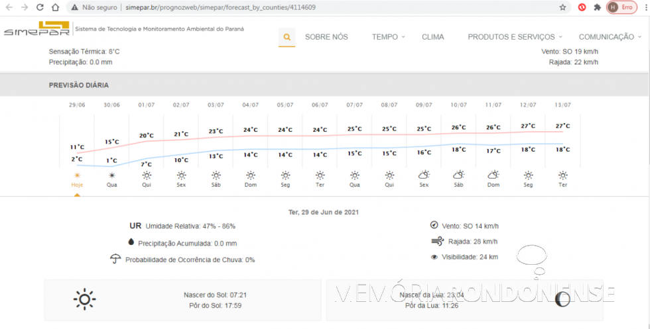Open the browser extensions puzzle icon
The width and height of the screenshot is (650, 329).
click(x=598, y=7)
